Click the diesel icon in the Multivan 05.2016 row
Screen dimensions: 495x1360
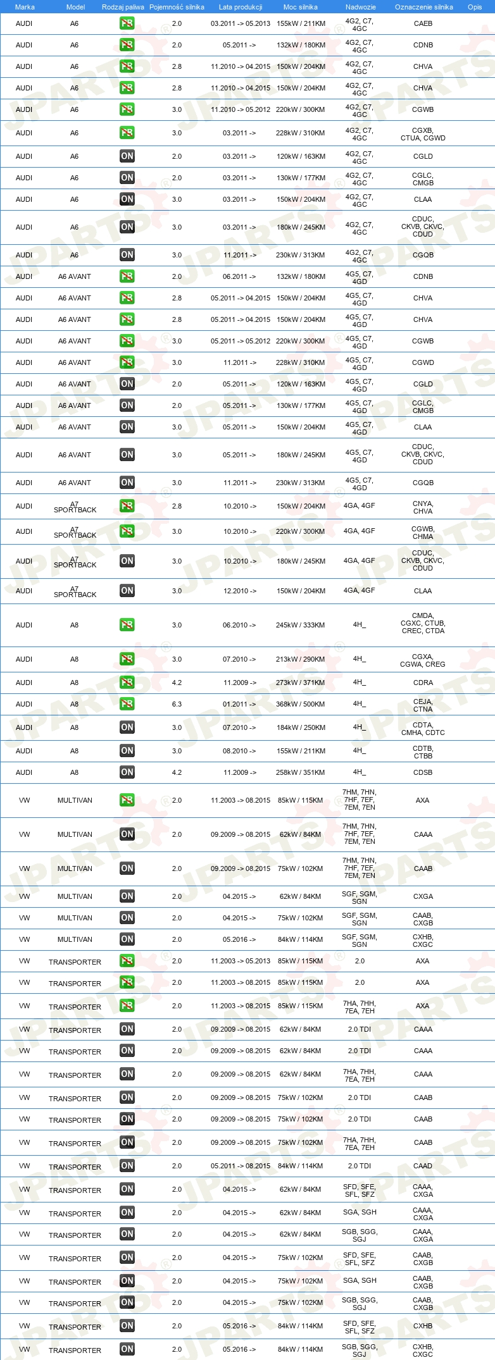coord(127,939)
